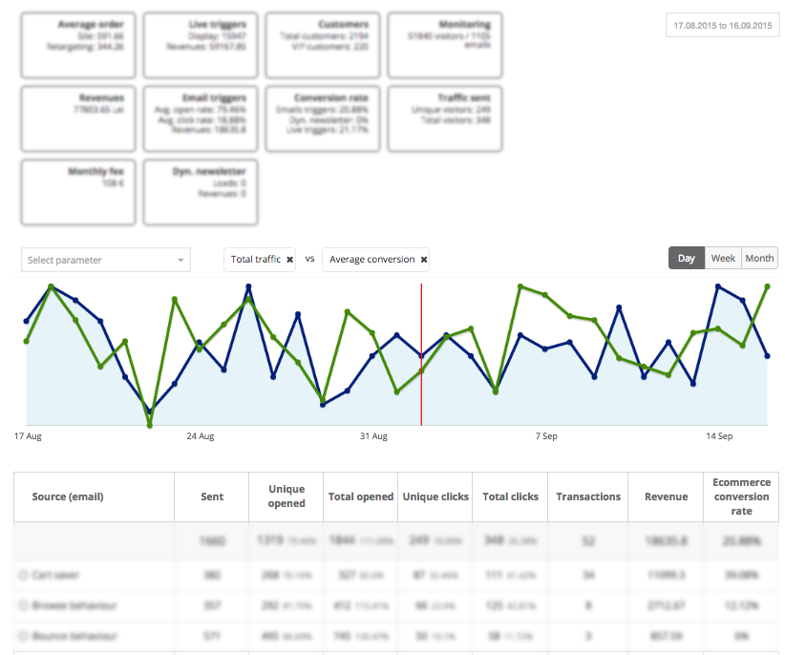
Task: Select the Browse behaviour row radio button
Action: 23,605
